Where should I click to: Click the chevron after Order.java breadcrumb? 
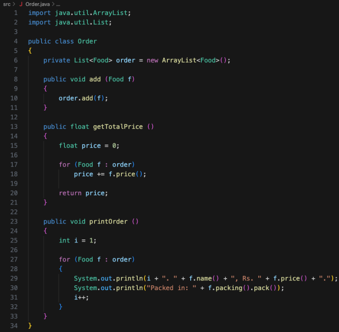click(53, 4)
